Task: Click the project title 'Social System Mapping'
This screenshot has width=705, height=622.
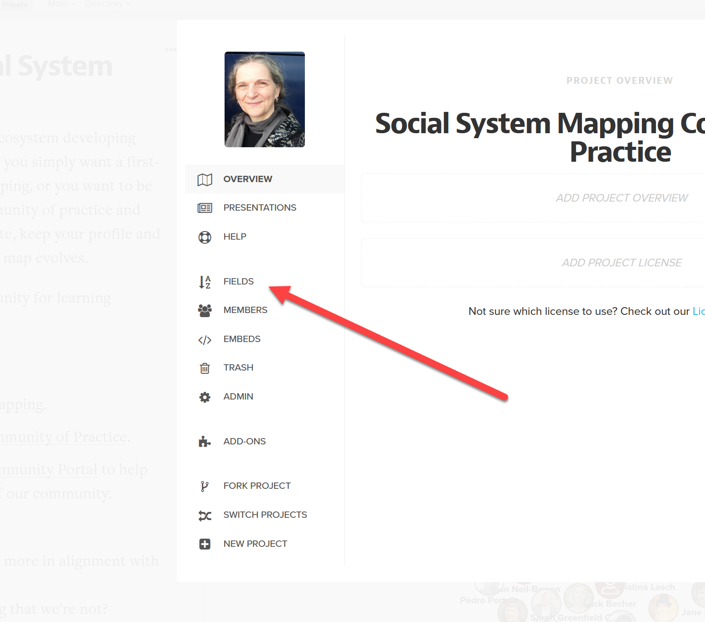Action: pyautogui.click(x=524, y=124)
